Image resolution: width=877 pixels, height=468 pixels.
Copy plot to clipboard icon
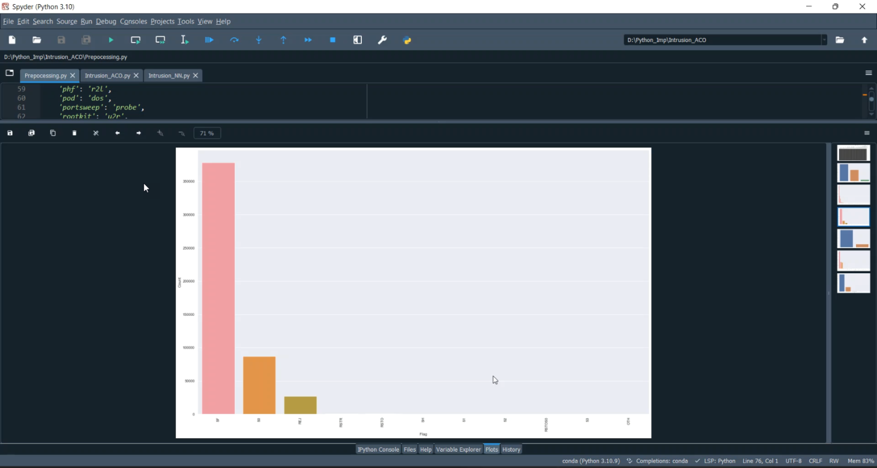click(53, 133)
